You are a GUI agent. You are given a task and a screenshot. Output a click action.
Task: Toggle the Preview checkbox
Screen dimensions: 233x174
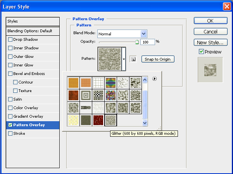(x=201, y=52)
